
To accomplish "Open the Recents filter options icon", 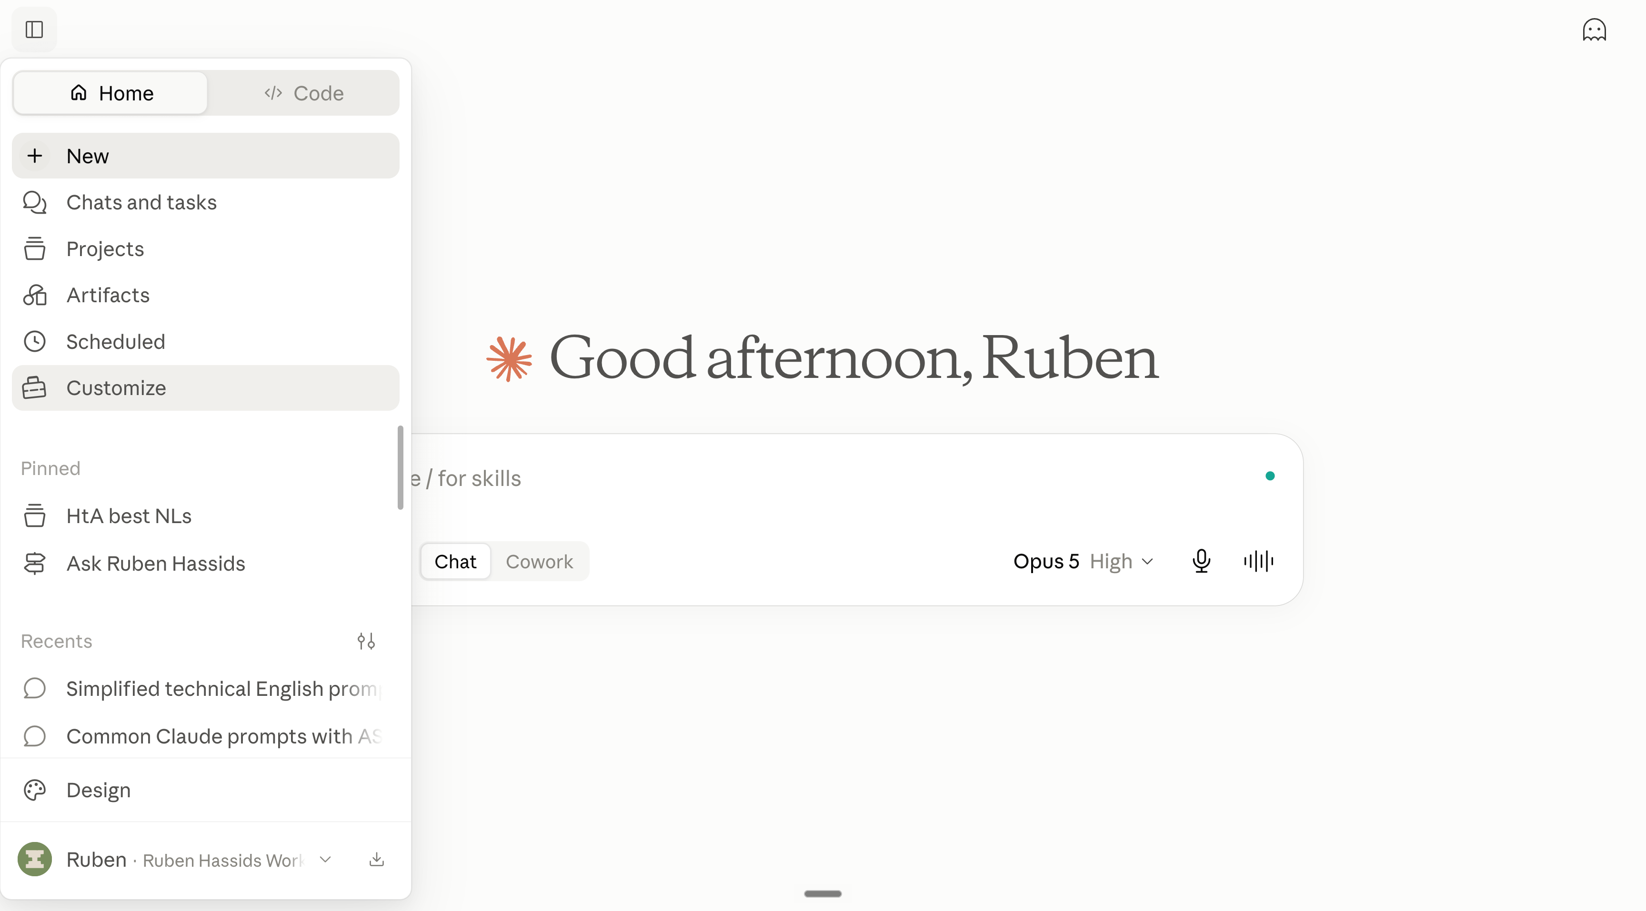I will coord(366,641).
